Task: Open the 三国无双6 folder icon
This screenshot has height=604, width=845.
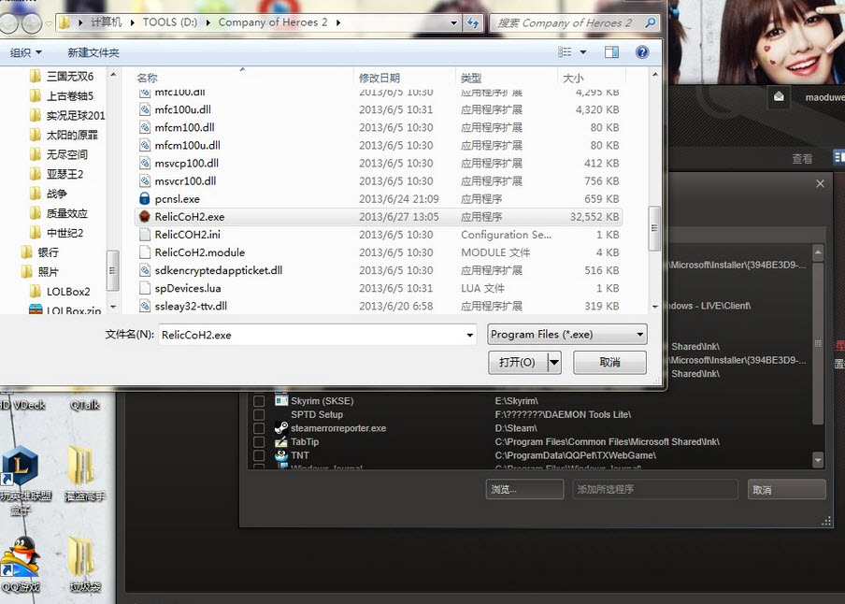Action: [35, 76]
